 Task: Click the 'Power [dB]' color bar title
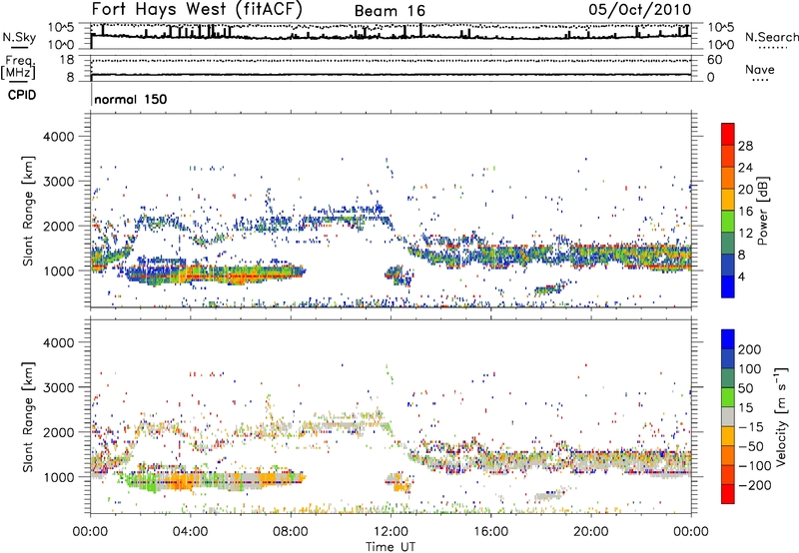[762, 211]
